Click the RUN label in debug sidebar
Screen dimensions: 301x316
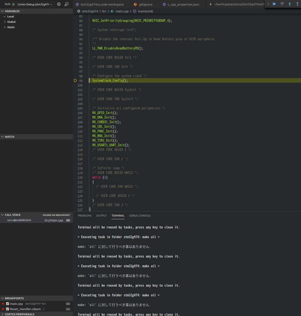click(x=8, y=4)
